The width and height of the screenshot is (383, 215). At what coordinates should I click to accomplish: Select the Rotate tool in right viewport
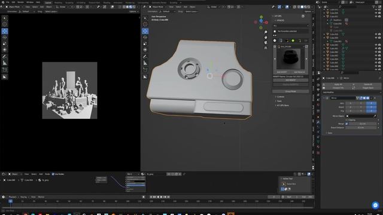coord(145,37)
